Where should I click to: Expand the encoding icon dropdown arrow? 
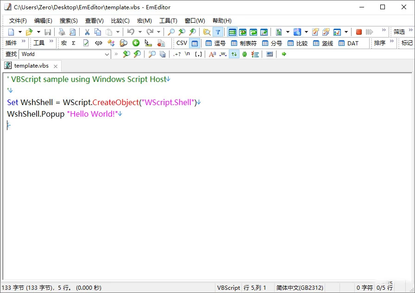[306, 32]
